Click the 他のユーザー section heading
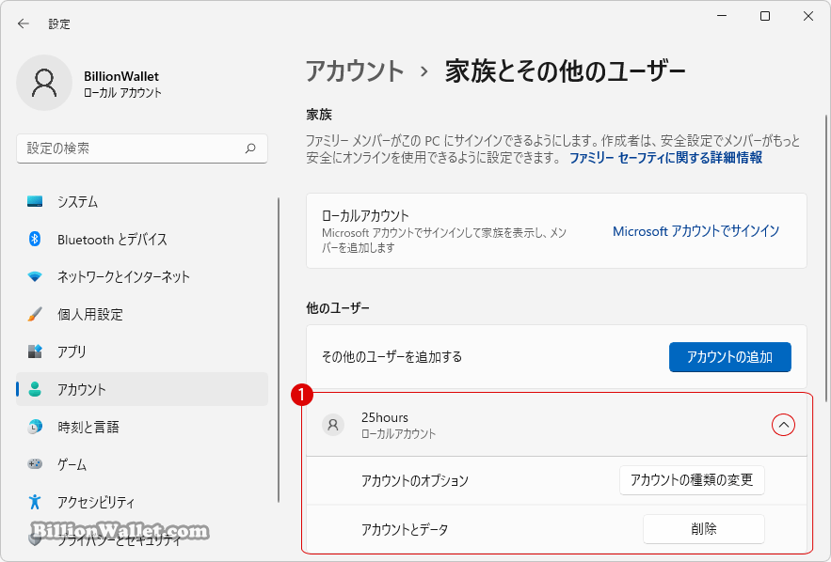 (338, 308)
